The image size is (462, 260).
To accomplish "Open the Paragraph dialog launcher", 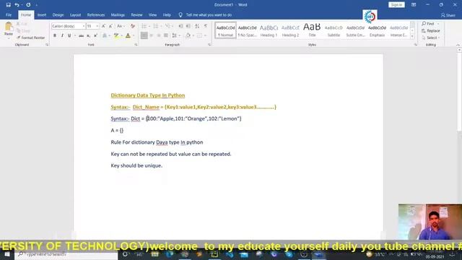I will point(209,45).
